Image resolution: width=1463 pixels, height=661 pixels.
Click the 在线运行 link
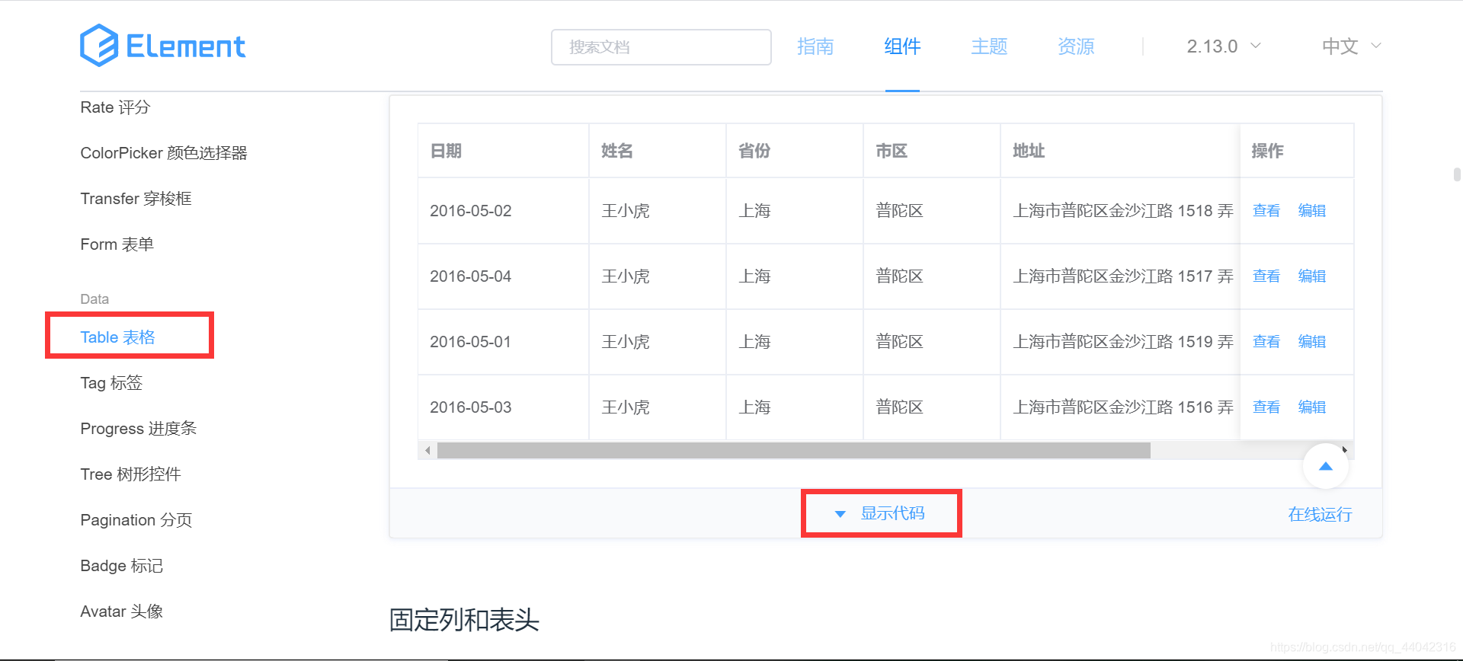click(x=1320, y=515)
